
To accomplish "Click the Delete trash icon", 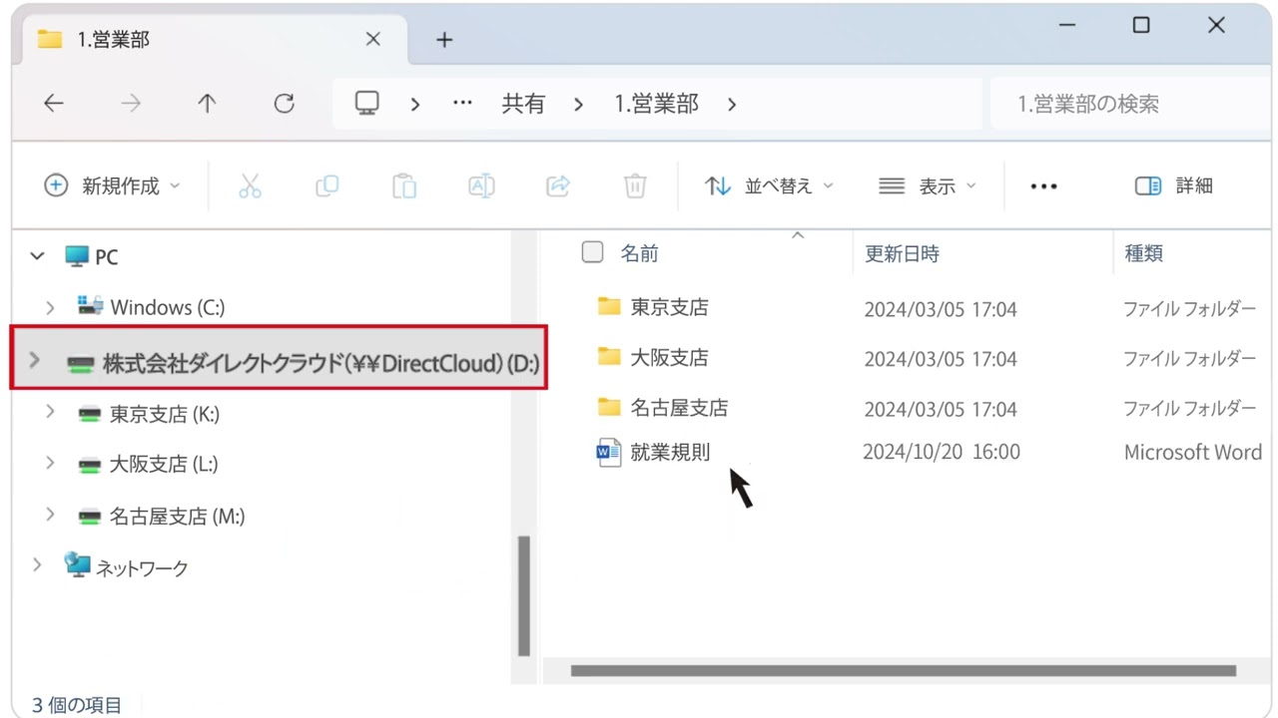I will click(x=635, y=185).
